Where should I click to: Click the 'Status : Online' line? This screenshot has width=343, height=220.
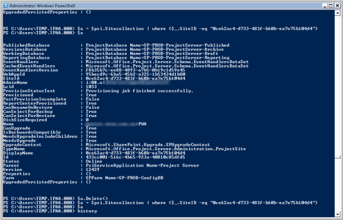click(44, 161)
